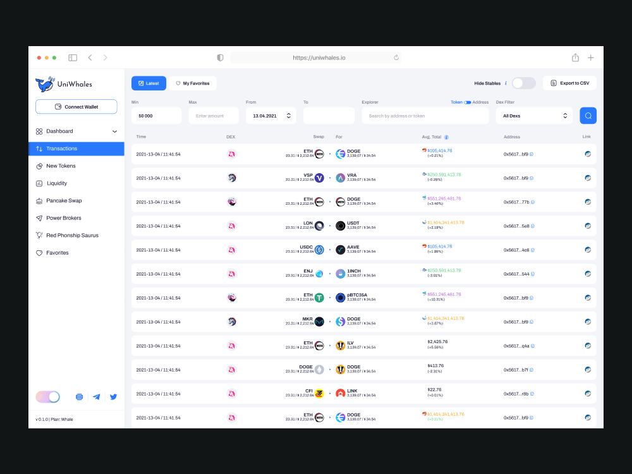Click the Time column header

pos(141,137)
